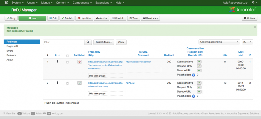The image size is (261, 119).
Task: Select Redirects in the sidebar
Action: pos(22,42)
